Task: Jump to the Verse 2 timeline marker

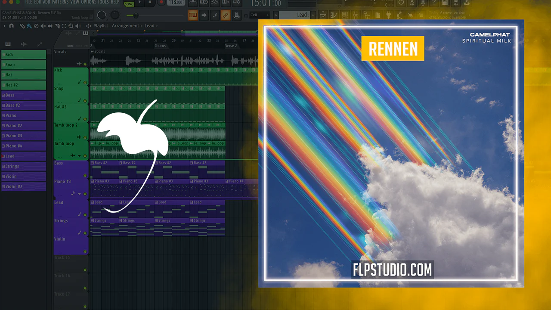Action: point(231,46)
